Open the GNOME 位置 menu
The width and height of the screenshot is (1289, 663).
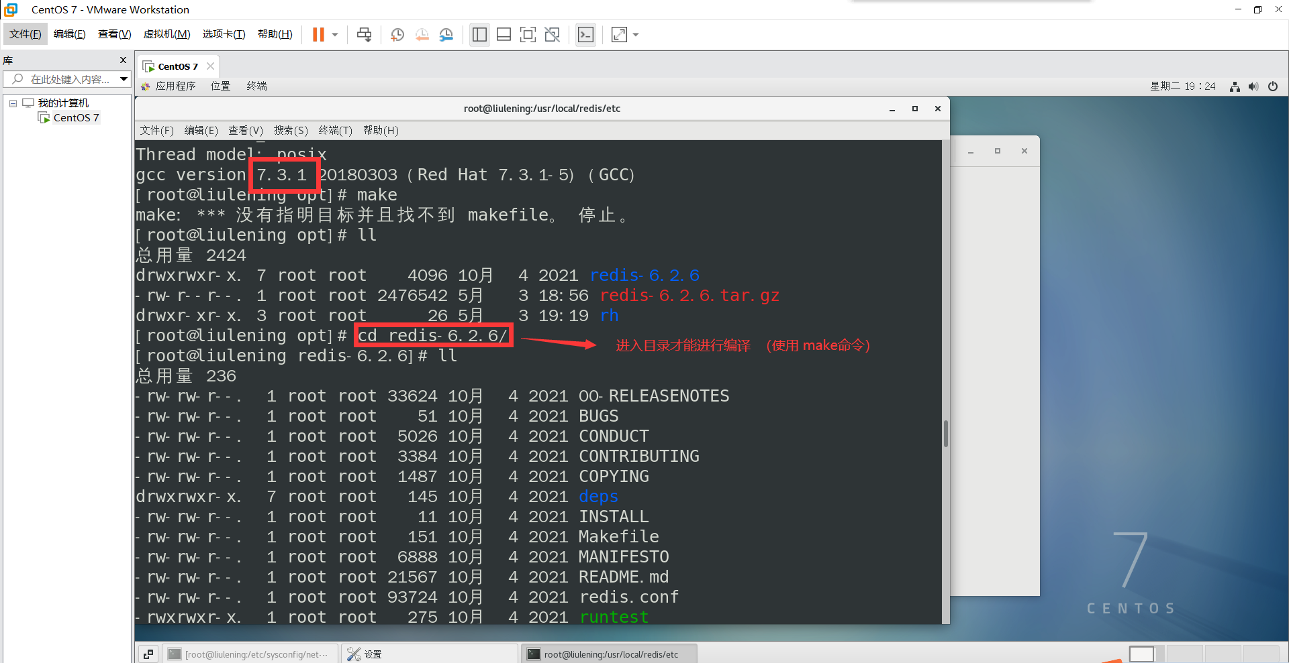point(220,86)
